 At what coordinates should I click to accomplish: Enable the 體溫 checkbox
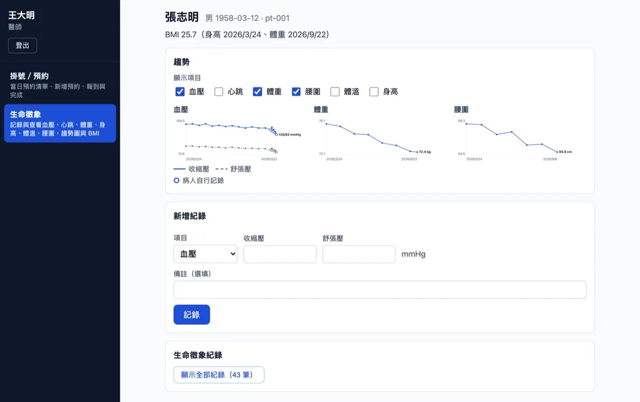click(x=335, y=92)
